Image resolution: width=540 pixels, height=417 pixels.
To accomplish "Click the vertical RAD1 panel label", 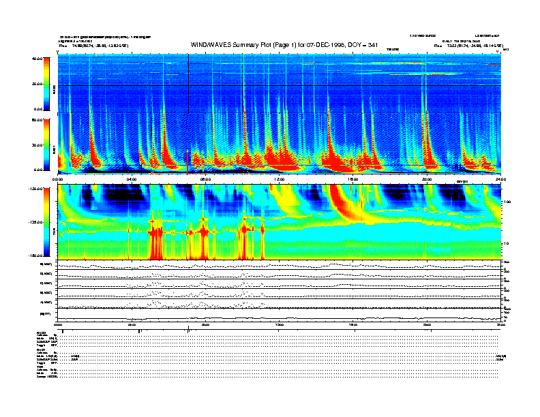I will (54, 149).
